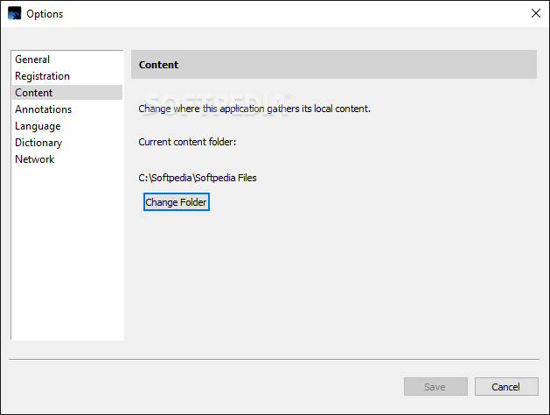
Task: Go to the Annotations settings
Action: [43, 109]
